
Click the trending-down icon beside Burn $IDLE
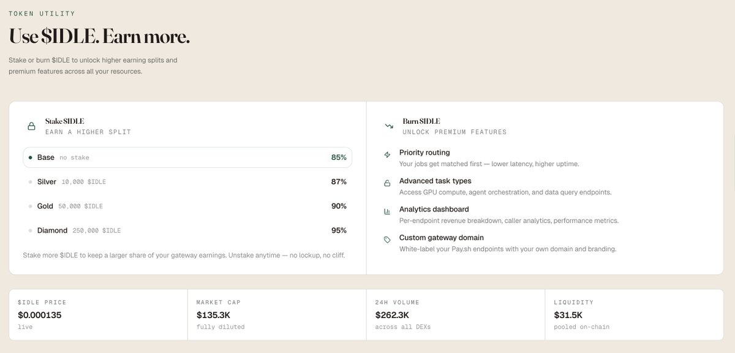coord(389,126)
